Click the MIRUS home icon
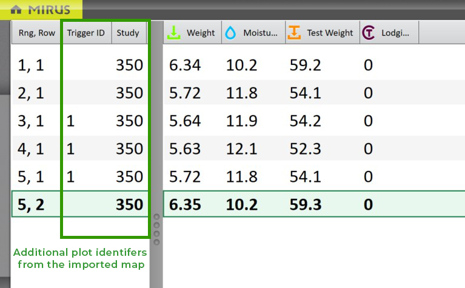Screen dimensions: 465x288 pos(17,10)
